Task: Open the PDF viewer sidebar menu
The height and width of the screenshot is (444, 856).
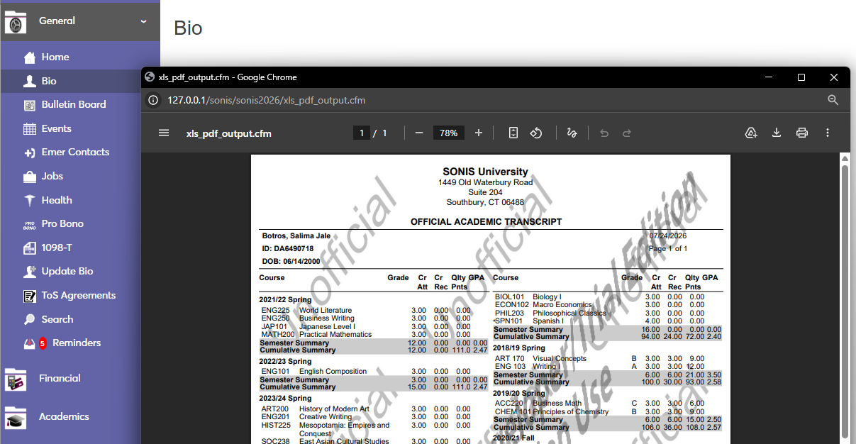Action: 164,133
